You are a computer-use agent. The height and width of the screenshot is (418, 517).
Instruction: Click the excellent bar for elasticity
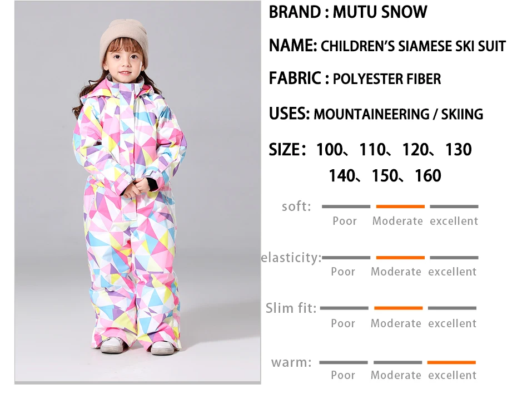(x=454, y=258)
